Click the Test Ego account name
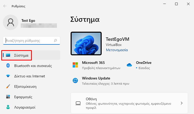194x114 pixels. (x=28, y=21)
